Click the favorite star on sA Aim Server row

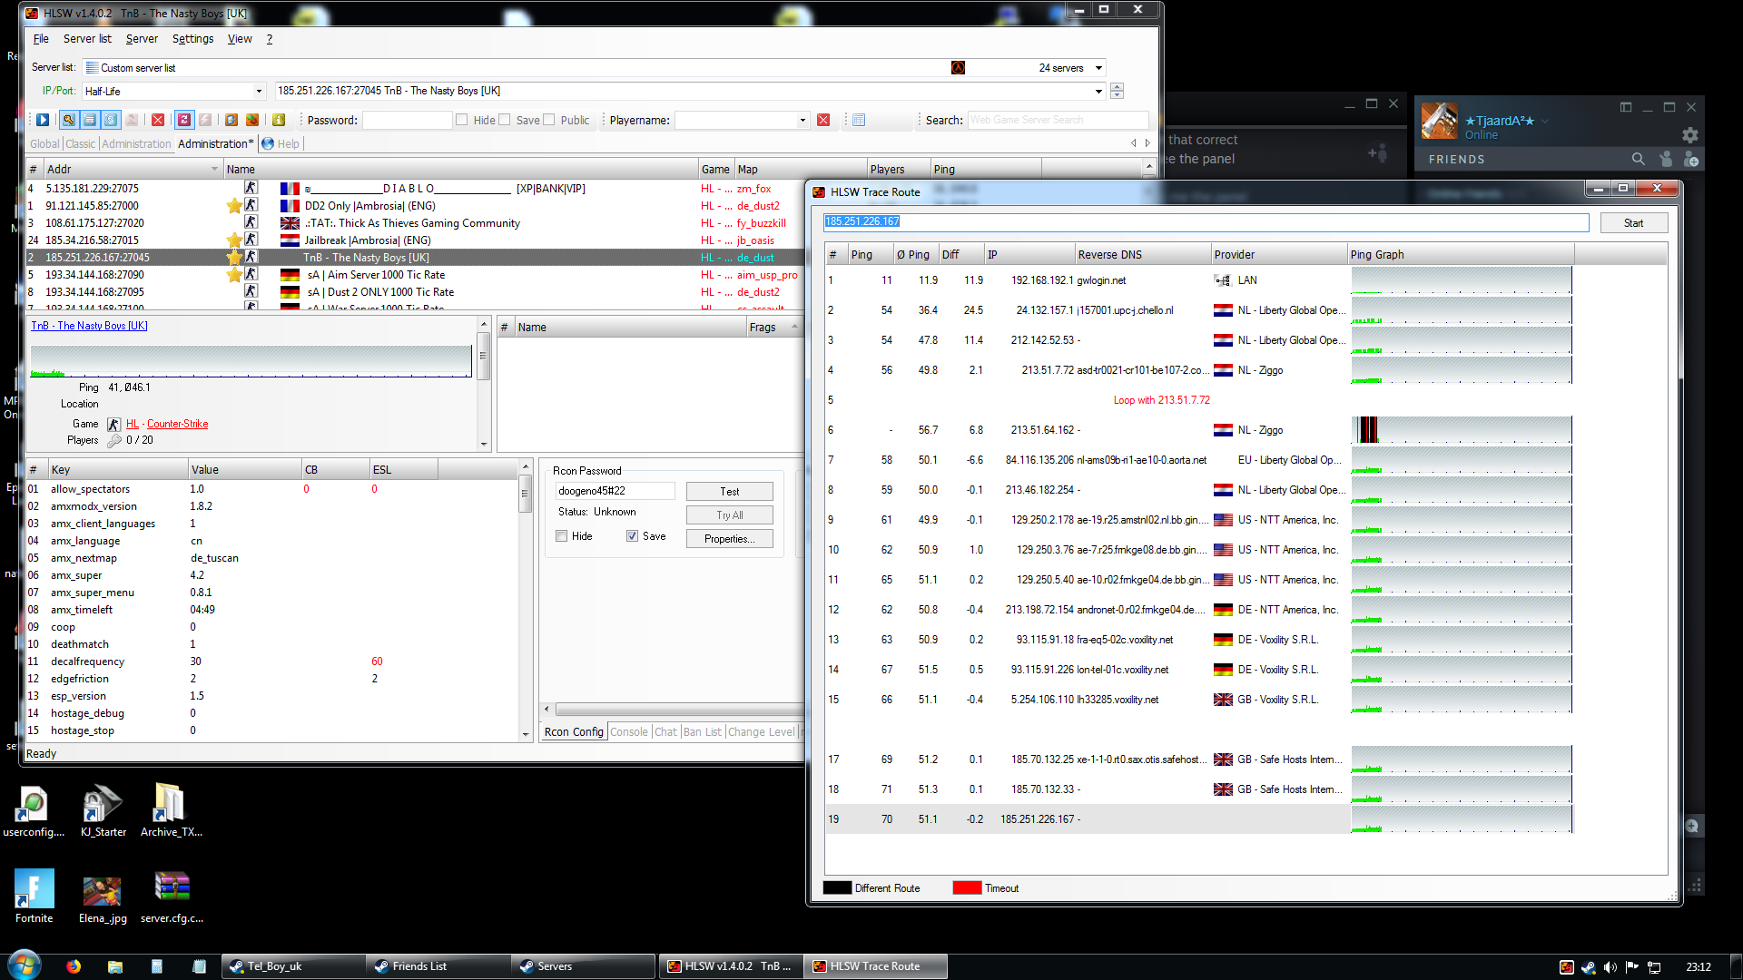[234, 275]
